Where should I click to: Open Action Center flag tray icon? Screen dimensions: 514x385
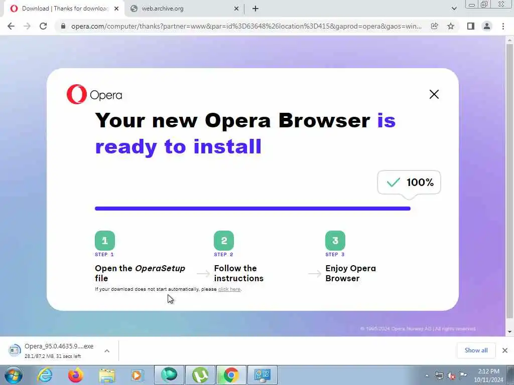(x=463, y=375)
